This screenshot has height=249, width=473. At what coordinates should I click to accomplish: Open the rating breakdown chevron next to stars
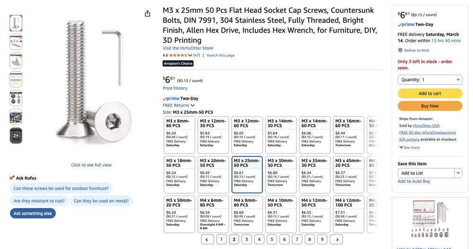pyautogui.click(x=190, y=55)
